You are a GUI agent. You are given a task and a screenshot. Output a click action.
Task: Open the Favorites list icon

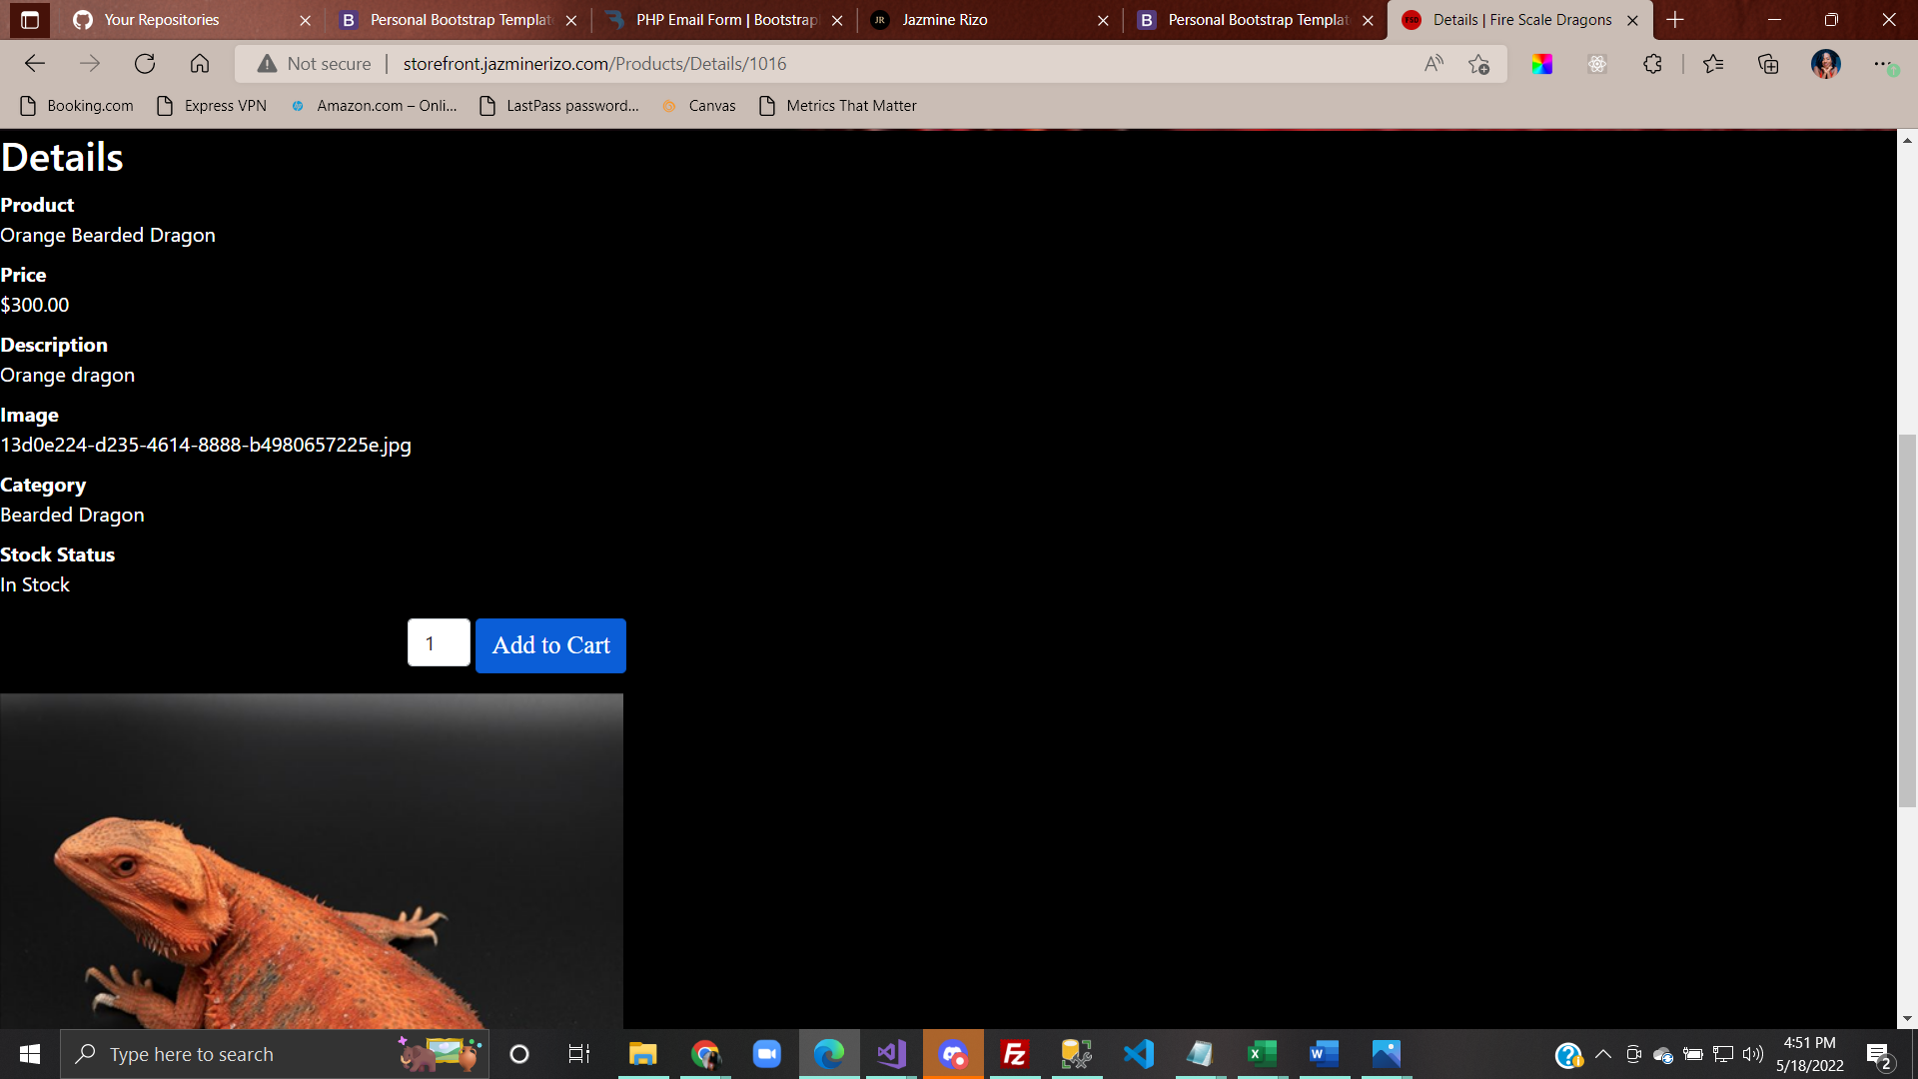click(1713, 64)
